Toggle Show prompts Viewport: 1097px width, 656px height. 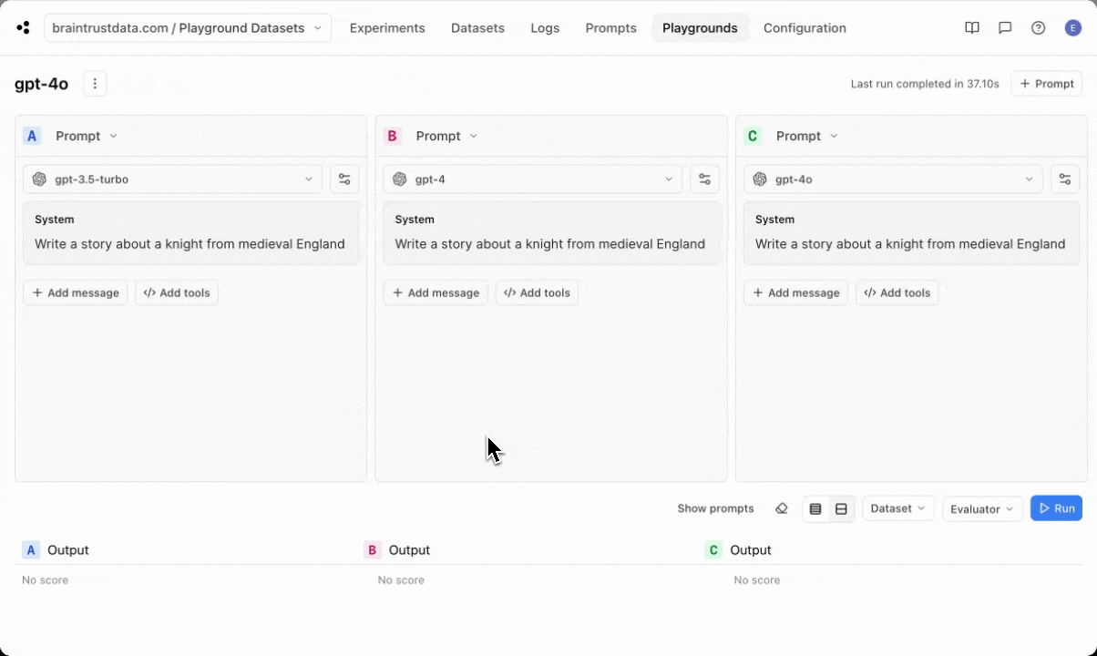[x=715, y=508]
